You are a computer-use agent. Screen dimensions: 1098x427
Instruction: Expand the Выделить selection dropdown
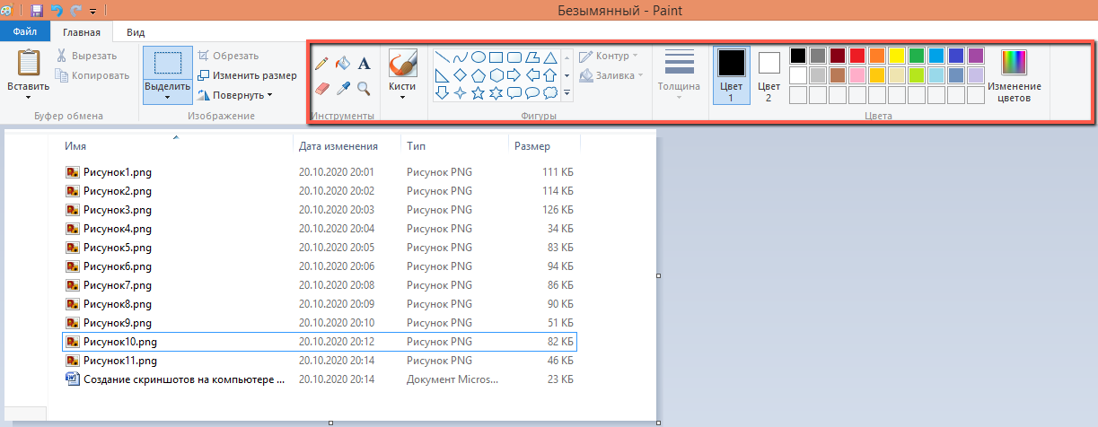coord(167,97)
